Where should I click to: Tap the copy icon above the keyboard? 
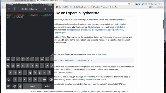[52, 55]
